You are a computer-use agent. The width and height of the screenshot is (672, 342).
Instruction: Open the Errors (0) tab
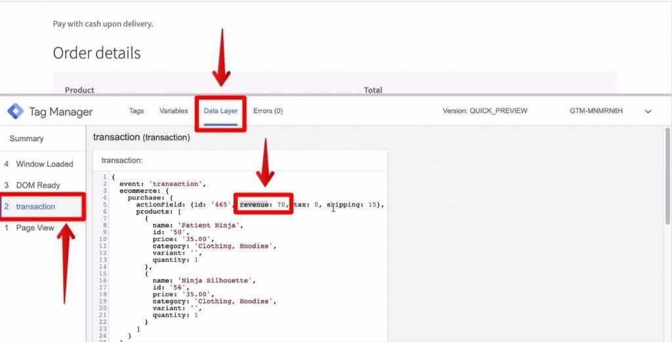pos(268,110)
